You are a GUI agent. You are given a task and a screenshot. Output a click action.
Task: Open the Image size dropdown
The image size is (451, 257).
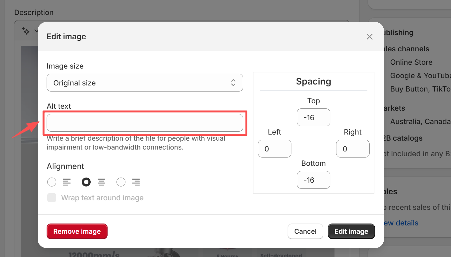145,83
